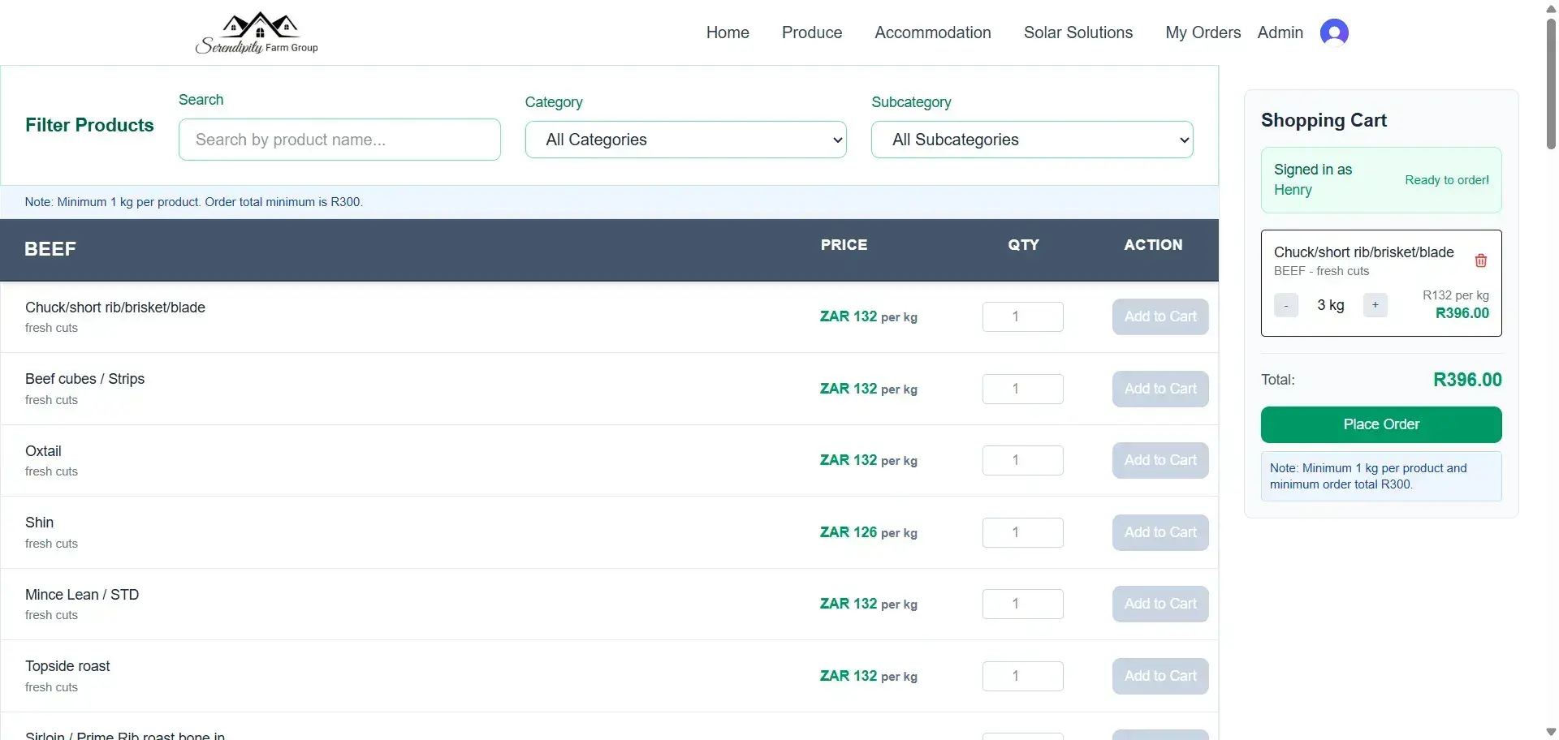The width and height of the screenshot is (1559, 740).
Task: Focus the Beef cubes / Strips quantity field
Action: click(1022, 389)
